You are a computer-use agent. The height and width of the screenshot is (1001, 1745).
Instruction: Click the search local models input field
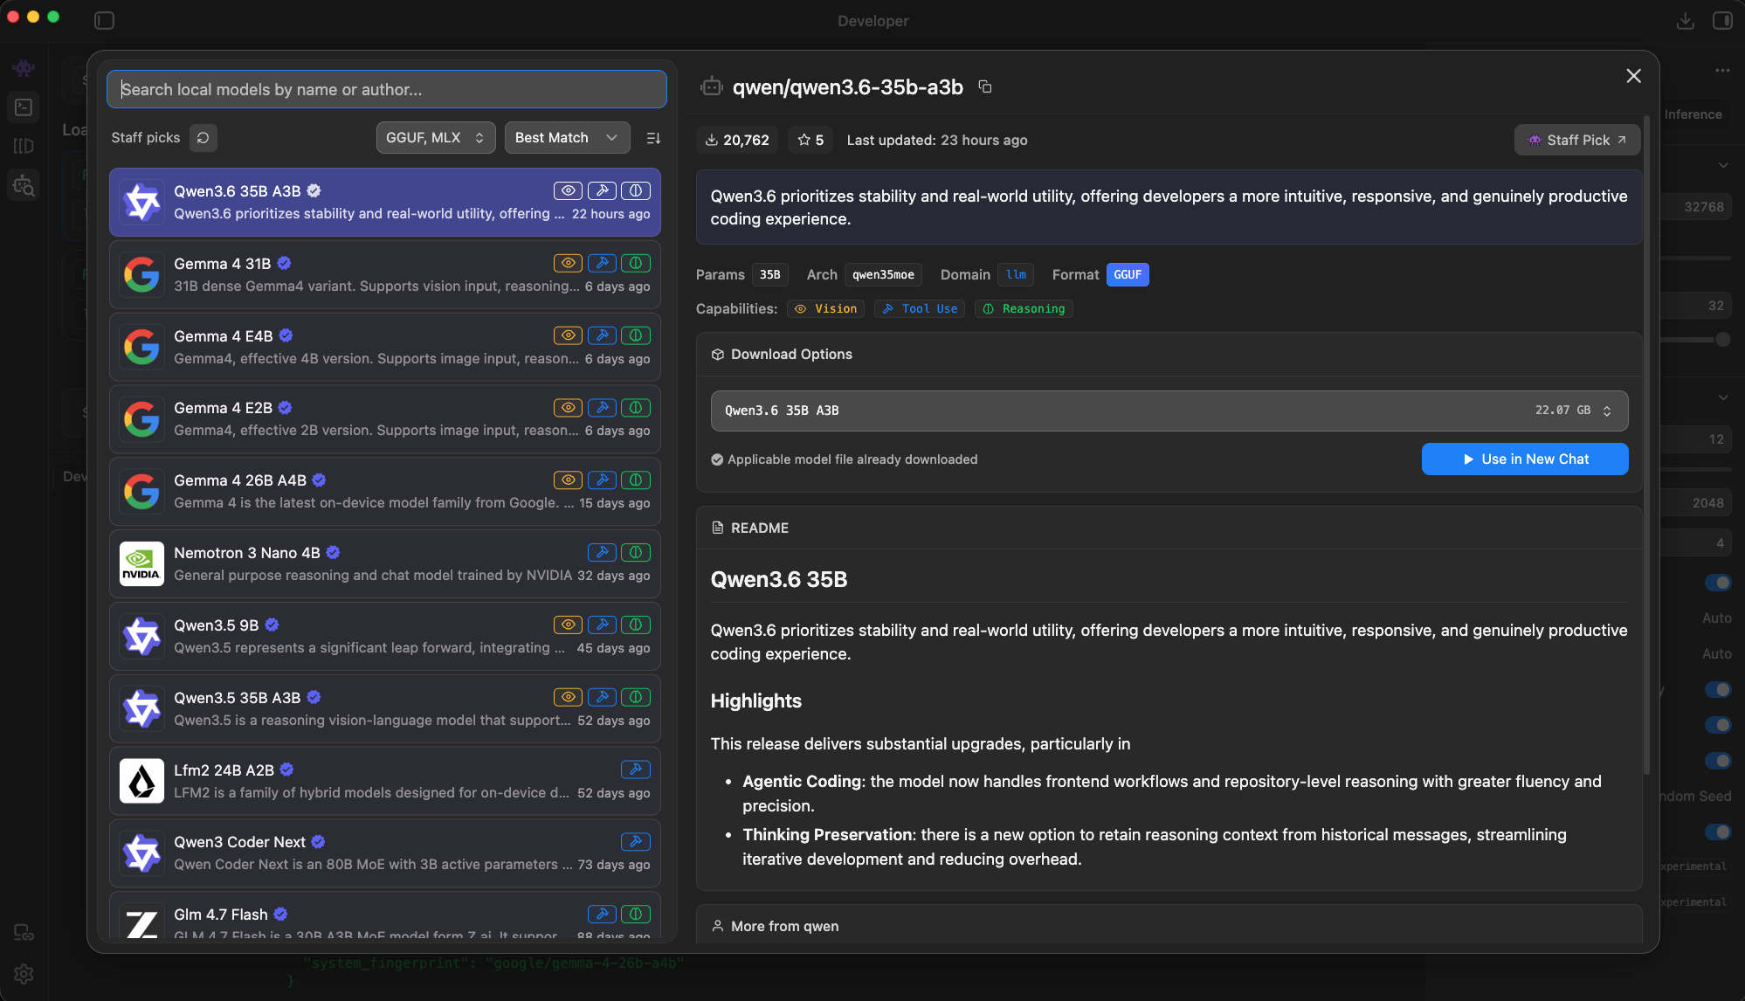pyautogui.click(x=386, y=89)
